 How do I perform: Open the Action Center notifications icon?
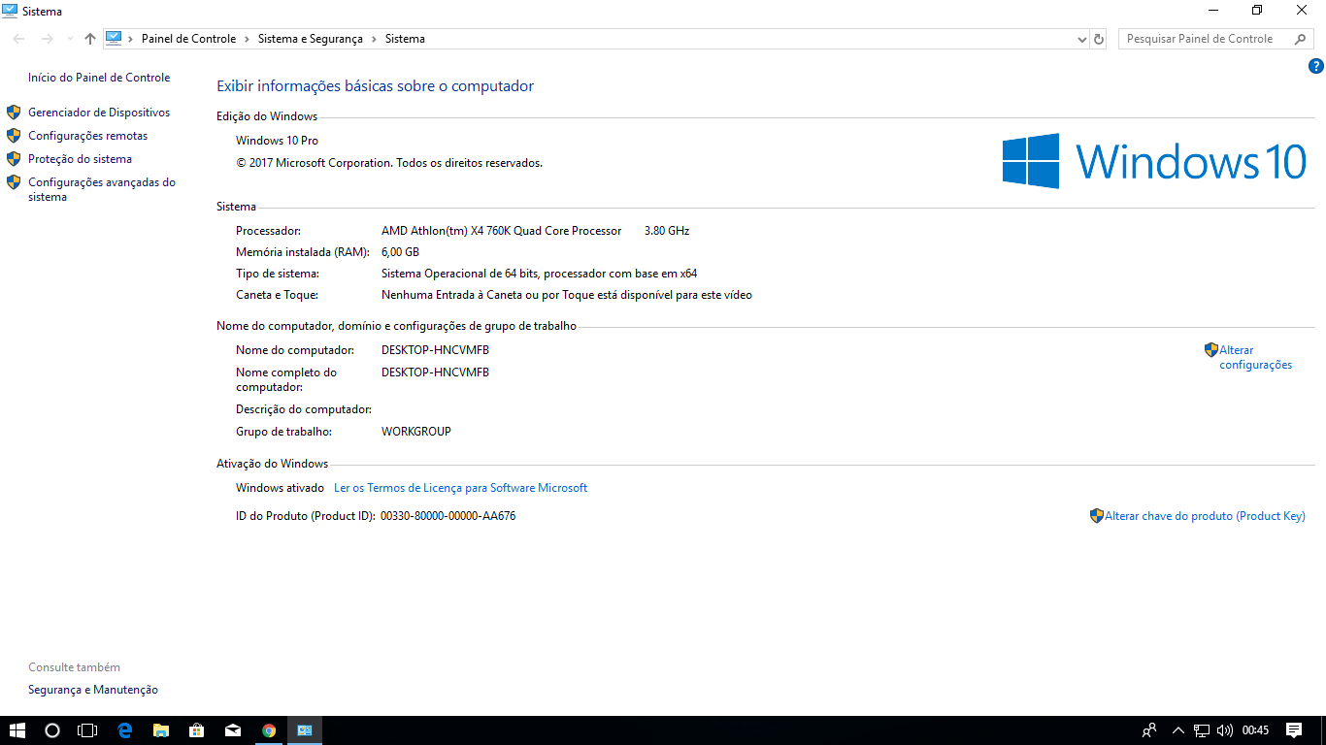[x=1294, y=730]
